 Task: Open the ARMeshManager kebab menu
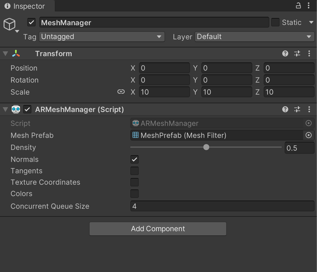309,109
